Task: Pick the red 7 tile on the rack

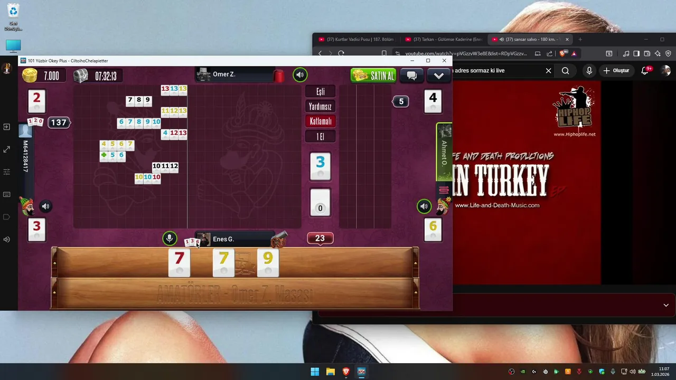Action: pyautogui.click(x=179, y=263)
